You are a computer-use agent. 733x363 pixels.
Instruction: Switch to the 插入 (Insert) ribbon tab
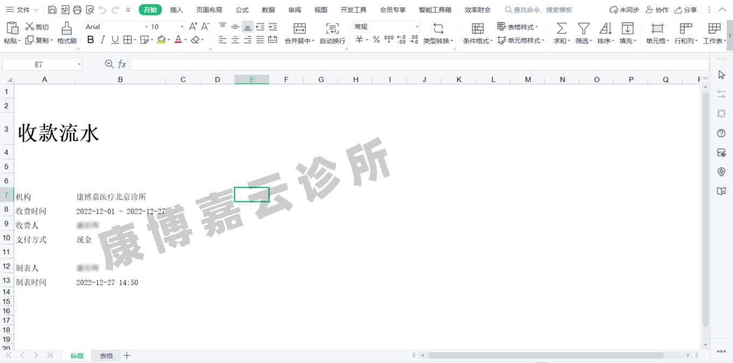tap(176, 10)
